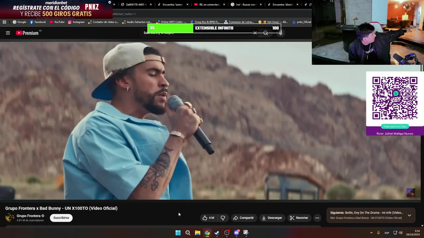Screen dimensions: 424x238
Task: Open the Grupo Frontera channel name link
Action: point(28,216)
